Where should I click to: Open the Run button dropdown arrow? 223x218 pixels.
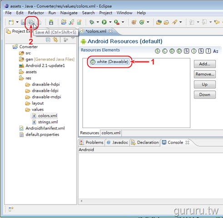(x=110, y=22)
